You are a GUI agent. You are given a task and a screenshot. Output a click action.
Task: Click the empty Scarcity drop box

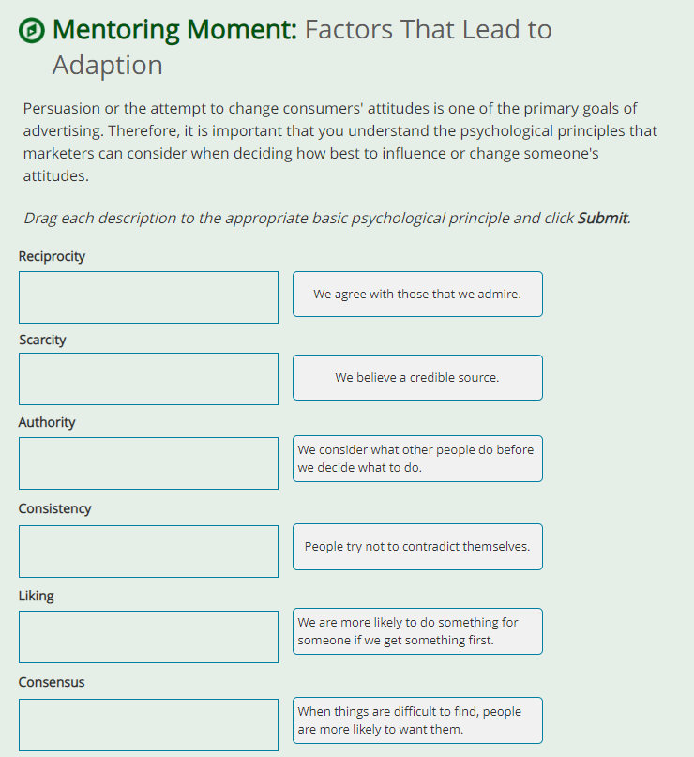(x=148, y=380)
